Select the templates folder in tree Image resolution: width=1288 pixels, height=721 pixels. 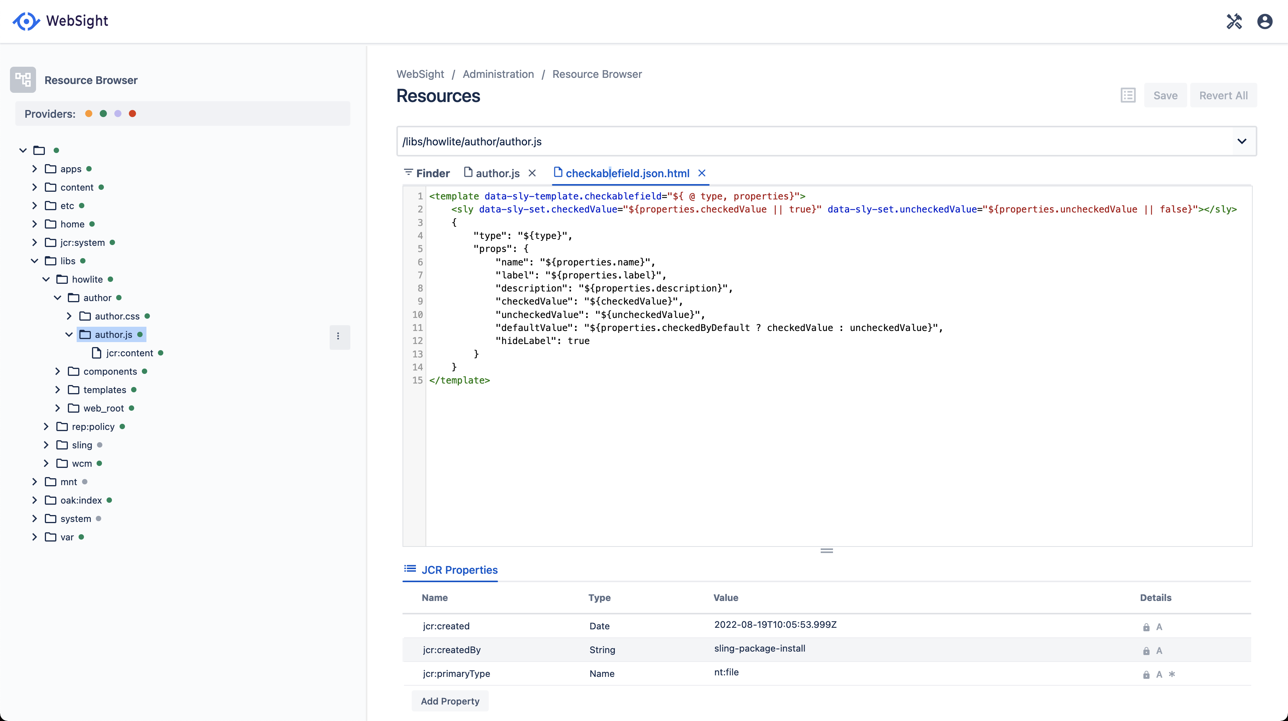(105, 390)
